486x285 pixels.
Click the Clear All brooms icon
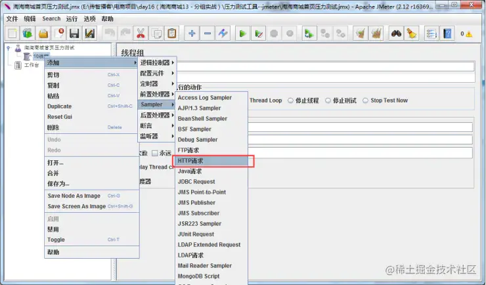376,33
